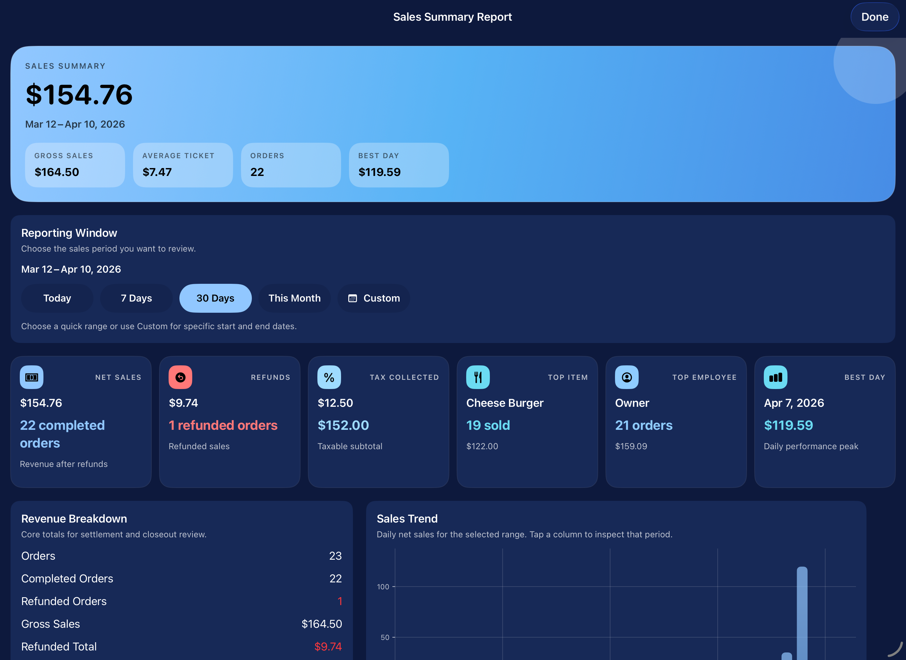Switch to the 30 Days tab
The width and height of the screenshot is (906, 660).
coord(215,298)
